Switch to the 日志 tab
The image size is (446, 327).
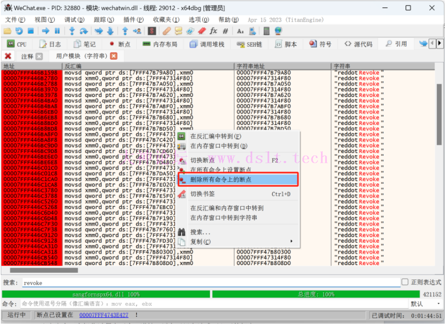(x=50, y=44)
